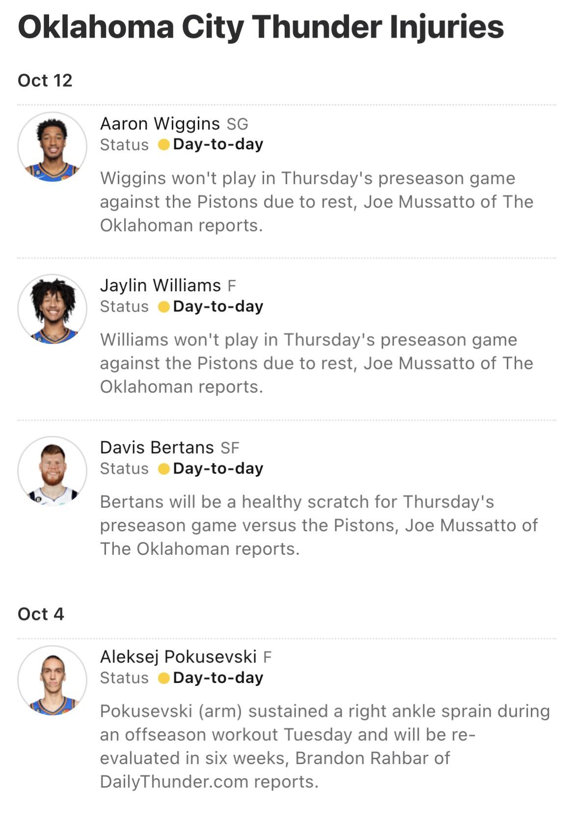The image size is (574, 824).
Task: Click yellow status dot for Davis Bertans
Action: (164, 469)
